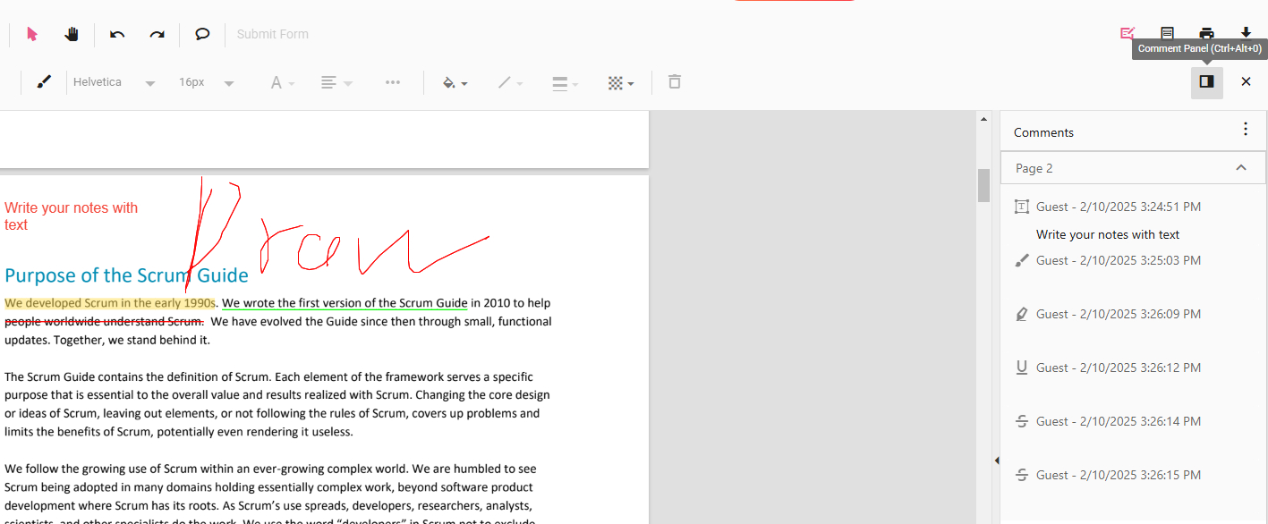Image resolution: width=1268 pixels, height=524 pixels.
Task: Open the paint bucket fill color picker
Action: tap(455, 82)
